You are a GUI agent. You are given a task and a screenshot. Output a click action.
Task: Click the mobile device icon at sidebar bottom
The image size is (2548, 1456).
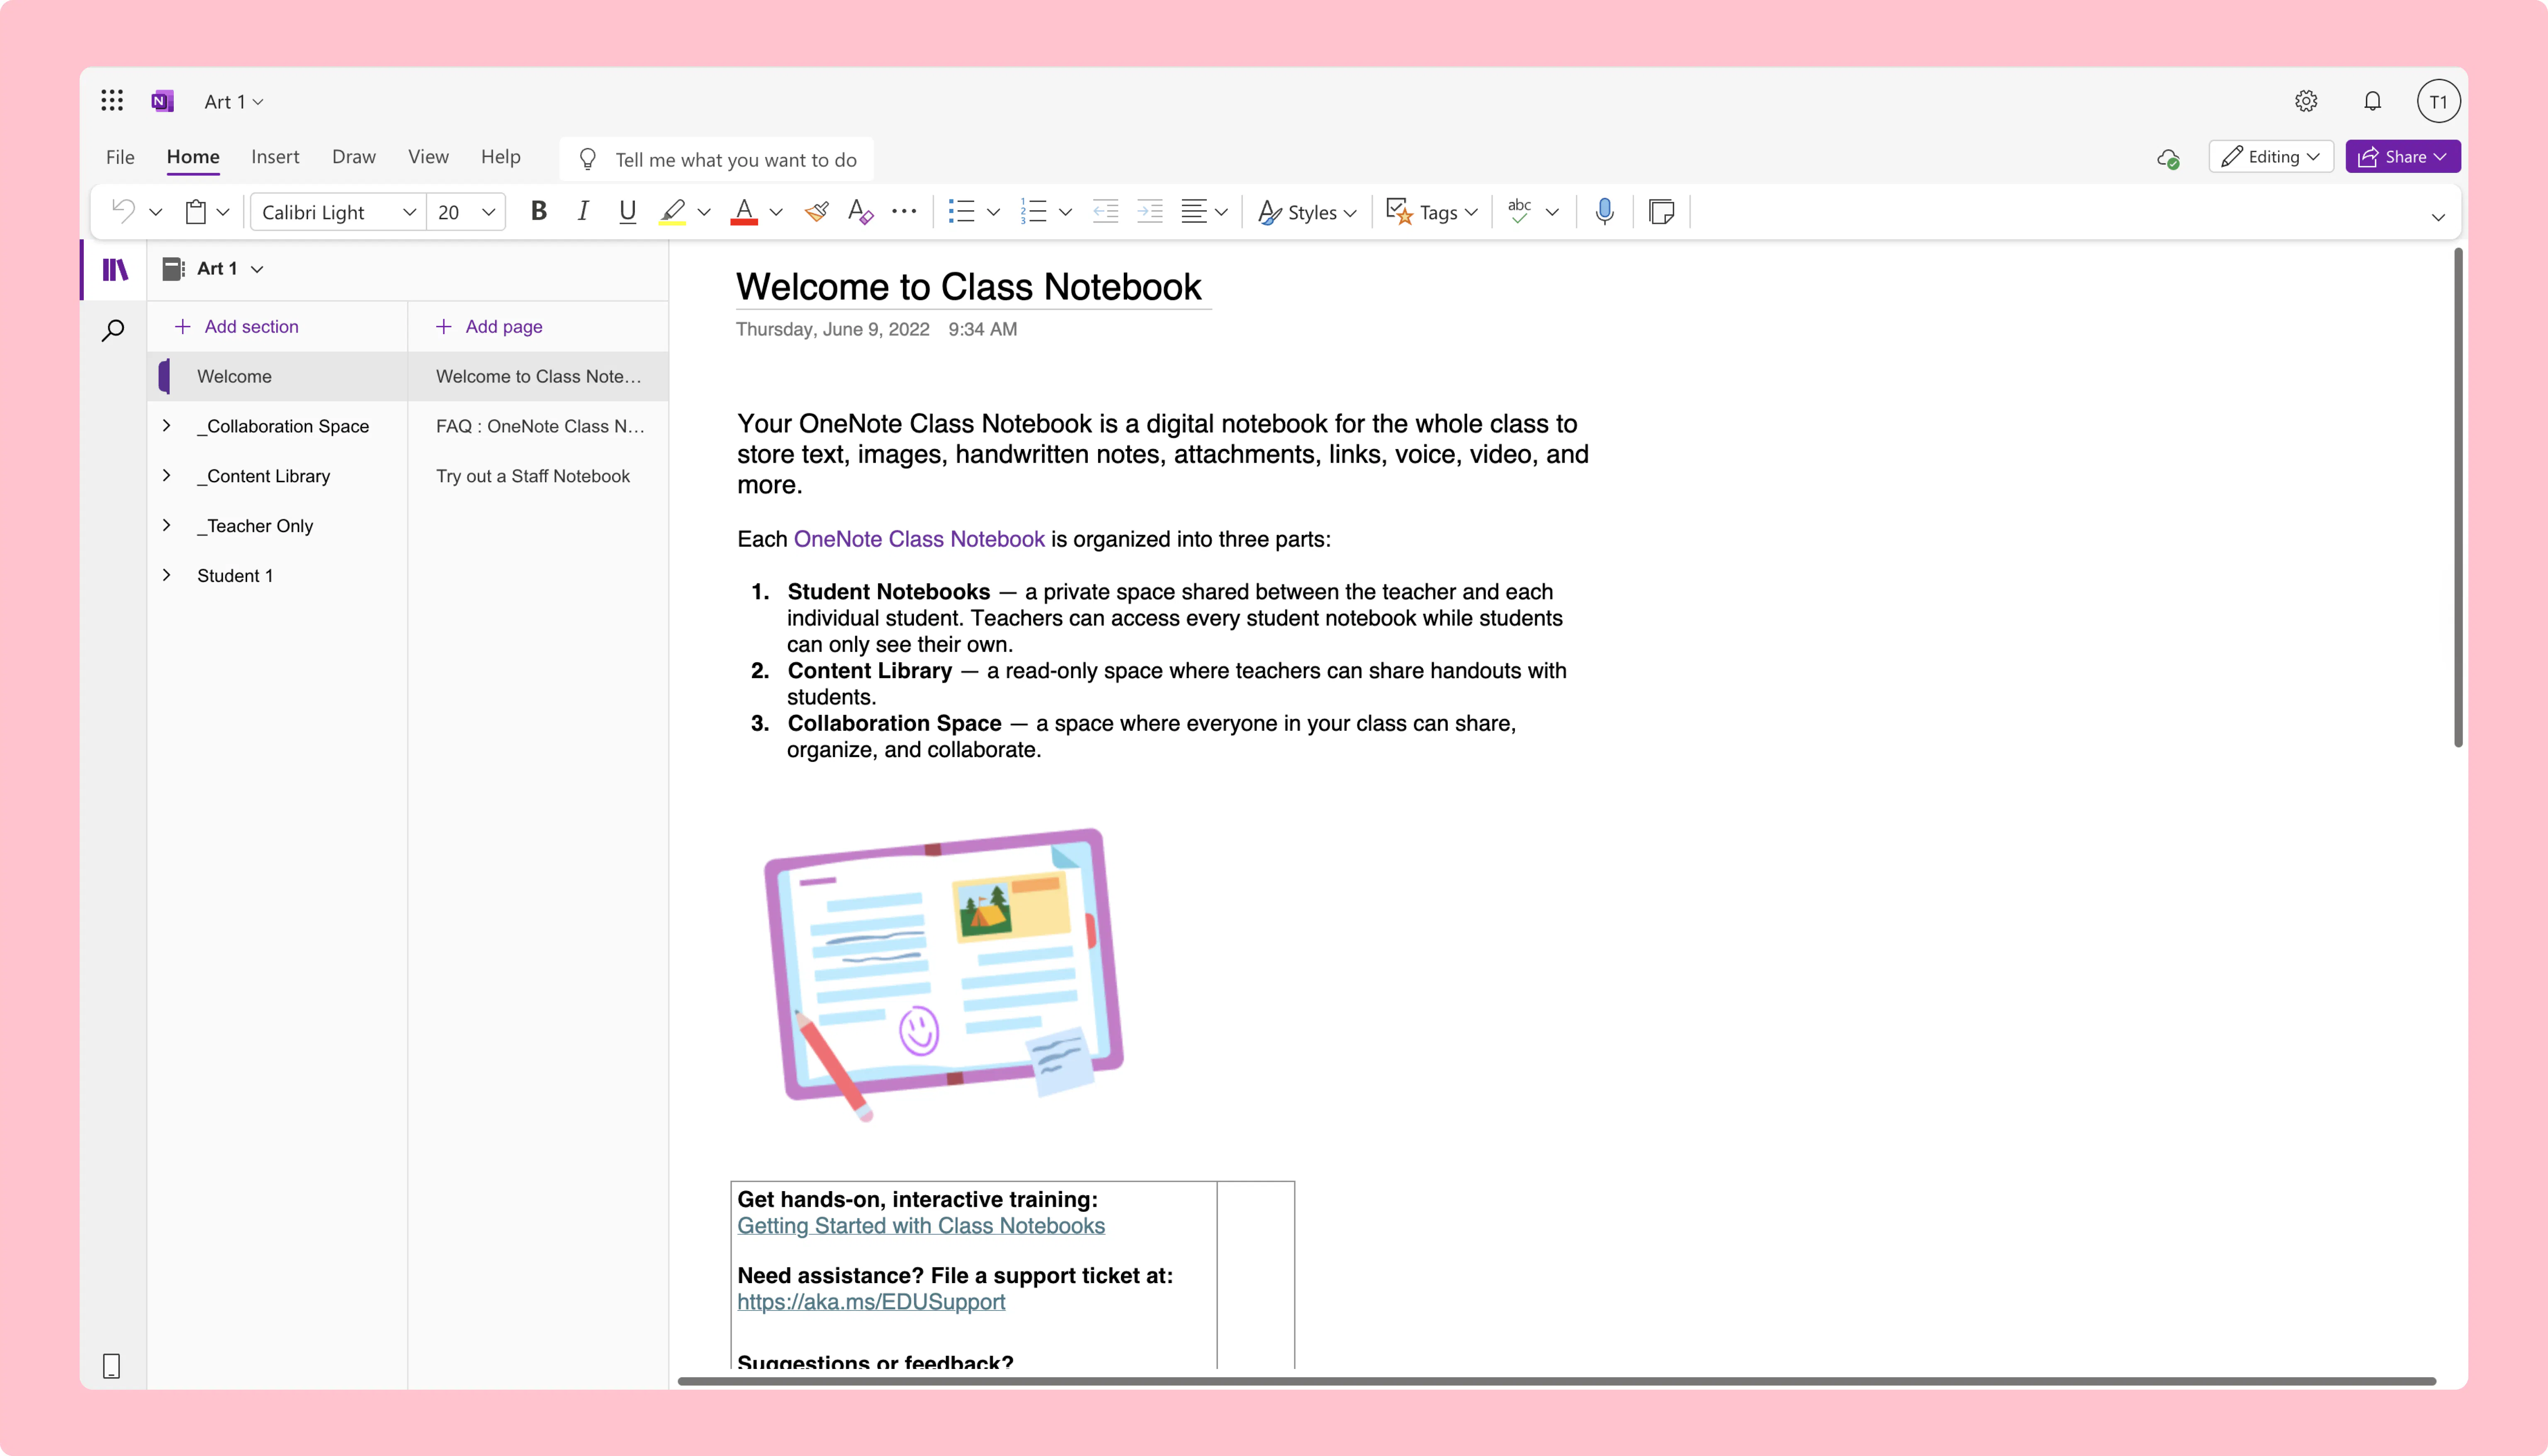(x=112, y=1366)
